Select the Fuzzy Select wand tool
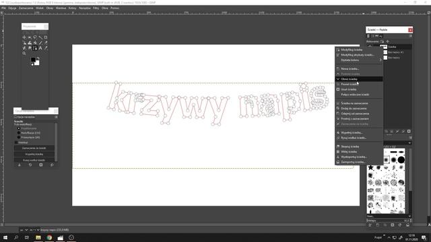 coord(40,38)
